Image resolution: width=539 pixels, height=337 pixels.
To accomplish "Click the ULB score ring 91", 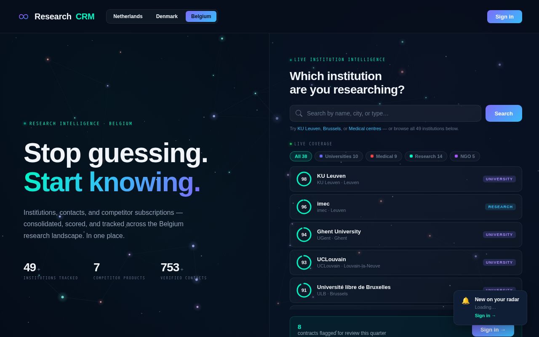I will tap(304, 290).
